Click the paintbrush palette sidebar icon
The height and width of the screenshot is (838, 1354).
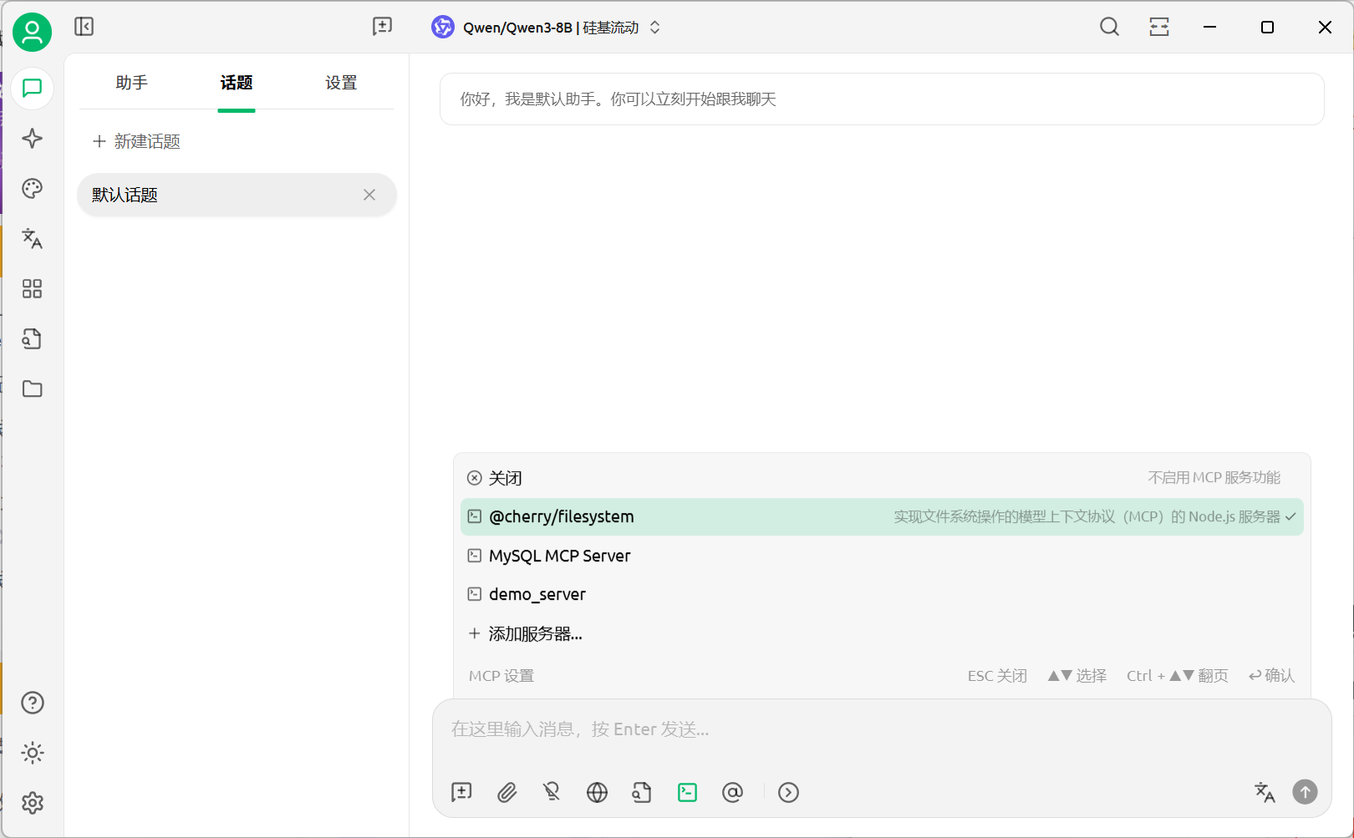point(32,189)
